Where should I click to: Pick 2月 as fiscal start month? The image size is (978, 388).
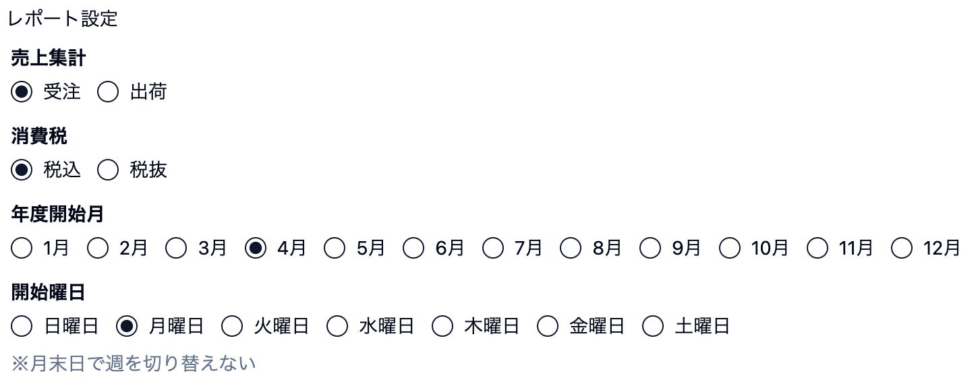tap(98, 249)
